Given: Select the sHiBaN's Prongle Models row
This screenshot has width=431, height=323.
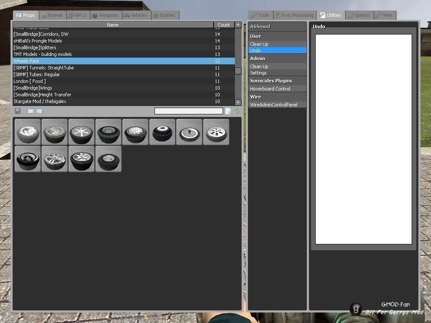Looking at the screenshot, I should (x=124, y=41).
